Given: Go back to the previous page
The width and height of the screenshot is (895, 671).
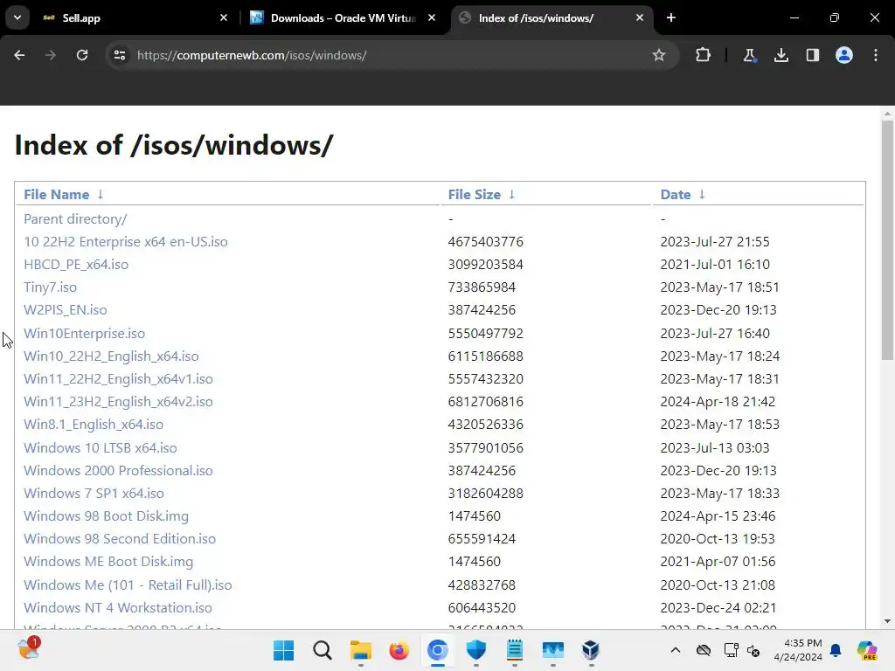Looking at the screenshot, I should pos(19,55).
